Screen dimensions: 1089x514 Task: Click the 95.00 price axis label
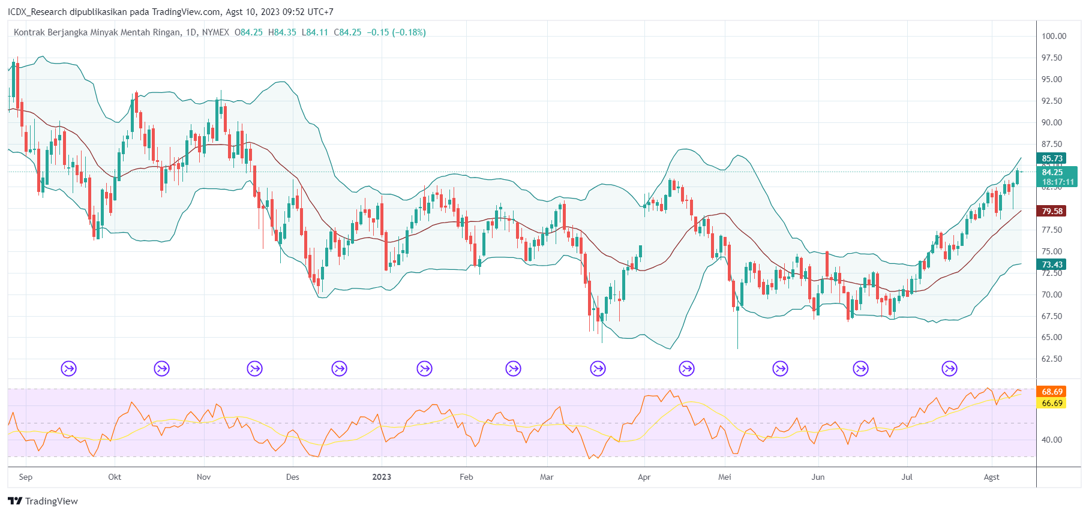click(1052, 79)
